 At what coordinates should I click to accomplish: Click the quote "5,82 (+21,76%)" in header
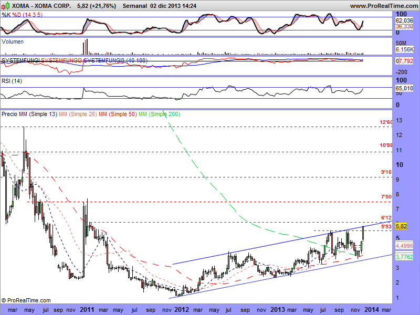97,6
